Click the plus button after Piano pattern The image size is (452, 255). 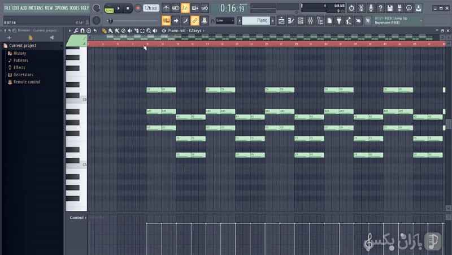click(273, 20)
